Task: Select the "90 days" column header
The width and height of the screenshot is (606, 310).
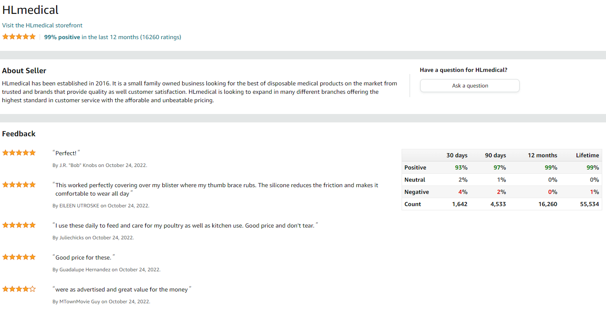Action: pos(496,155)
